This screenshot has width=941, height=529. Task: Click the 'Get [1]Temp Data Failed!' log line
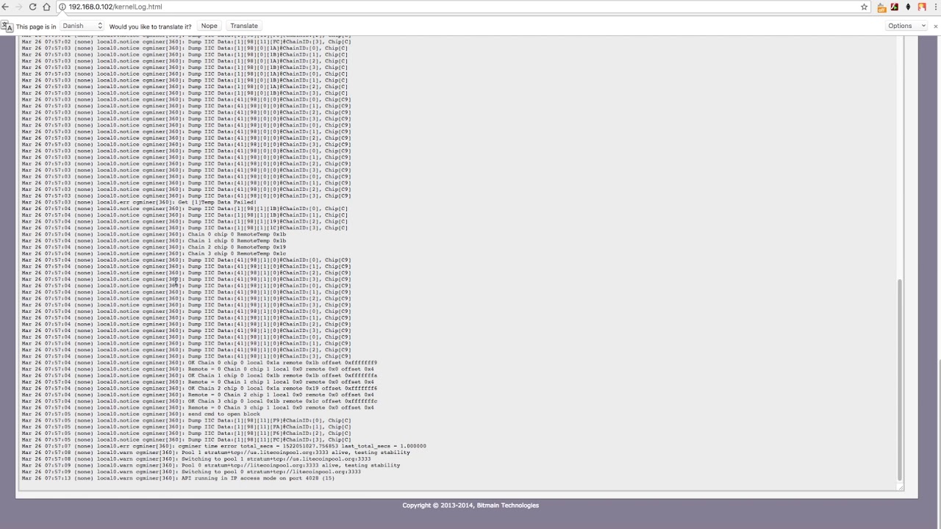pyautogui.click(x=139, y=202)
